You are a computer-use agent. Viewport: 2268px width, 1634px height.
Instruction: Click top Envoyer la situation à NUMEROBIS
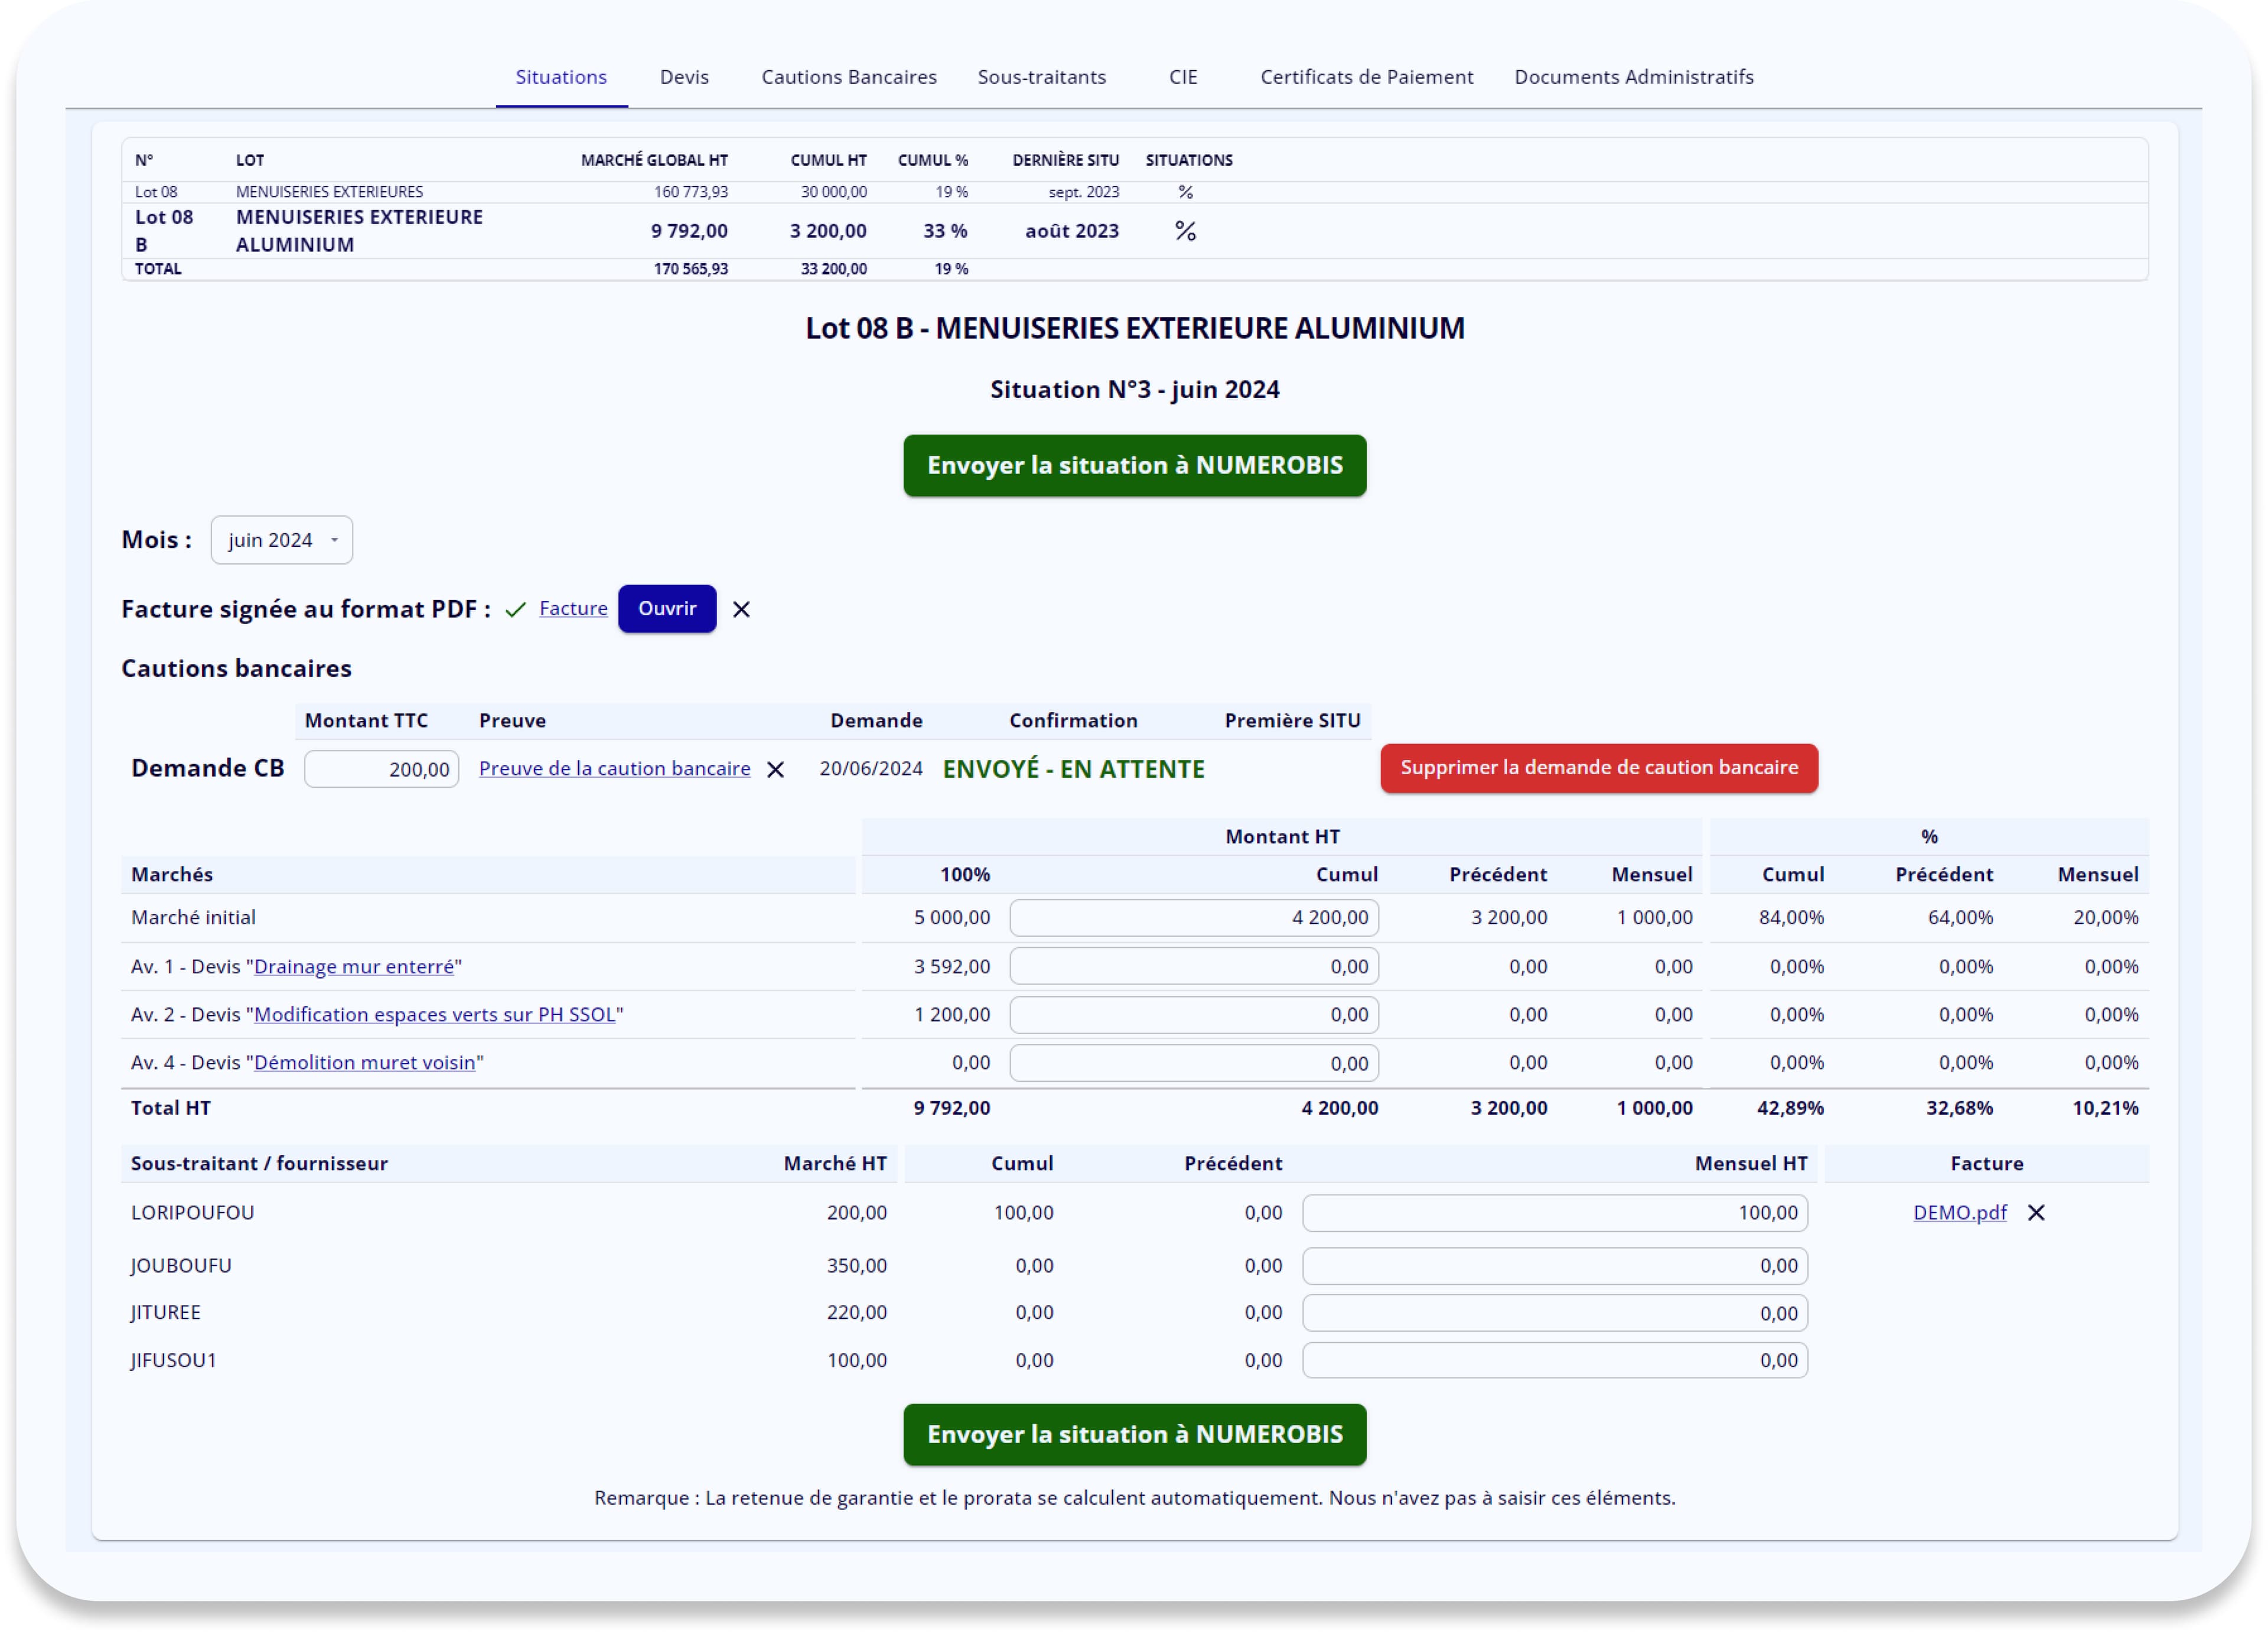click(x=1134, y=465)
